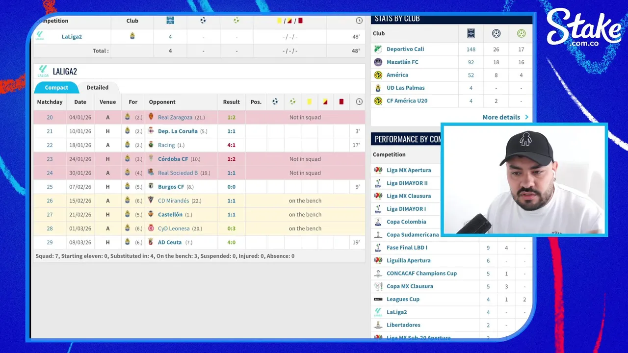Click the Real Sociedad B club crest
The image size is (628, 353).
151,173
